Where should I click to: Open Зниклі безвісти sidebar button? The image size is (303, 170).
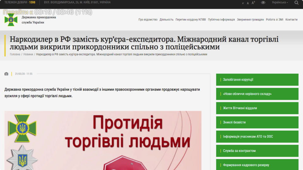[x=257, y=122]
